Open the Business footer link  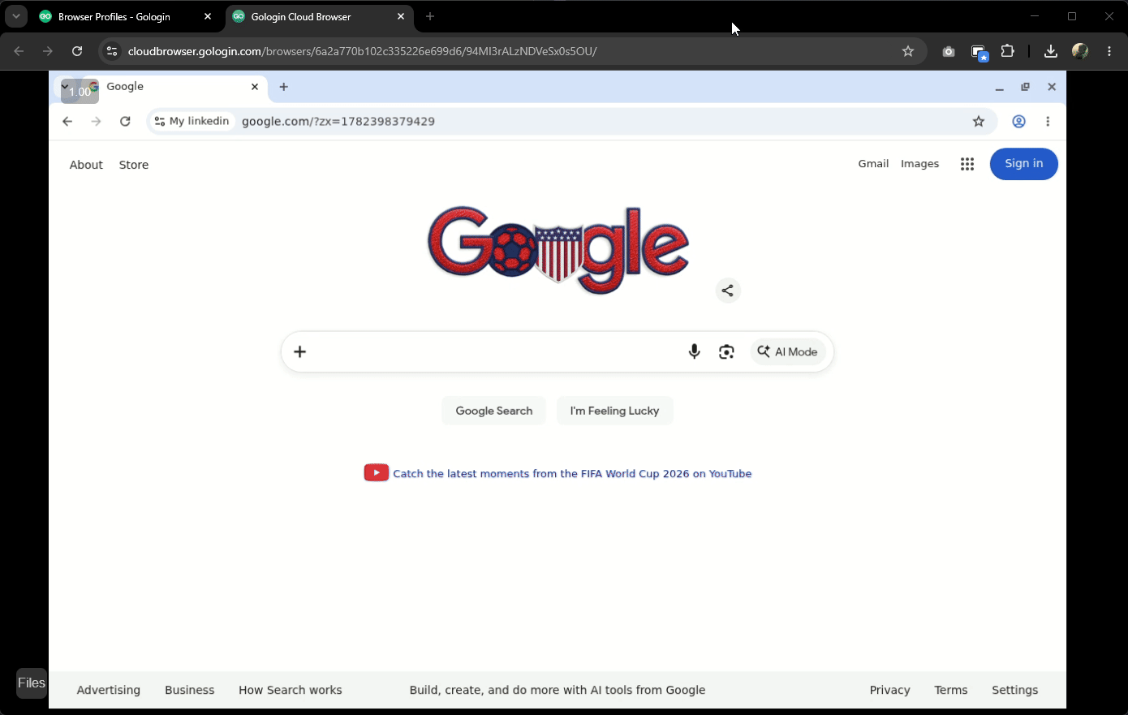tap(190, 690)
